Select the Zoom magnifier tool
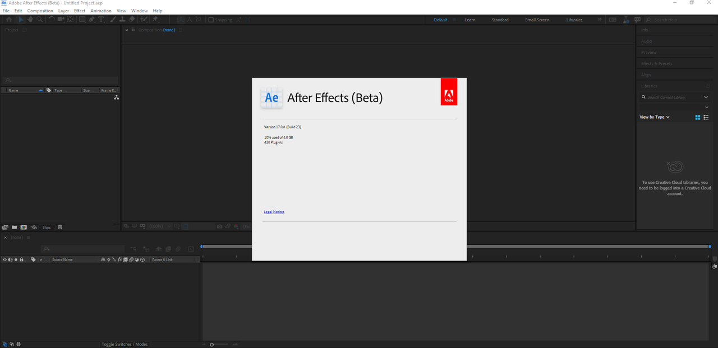Screen dimensions: 718x348 click(40, 20)
